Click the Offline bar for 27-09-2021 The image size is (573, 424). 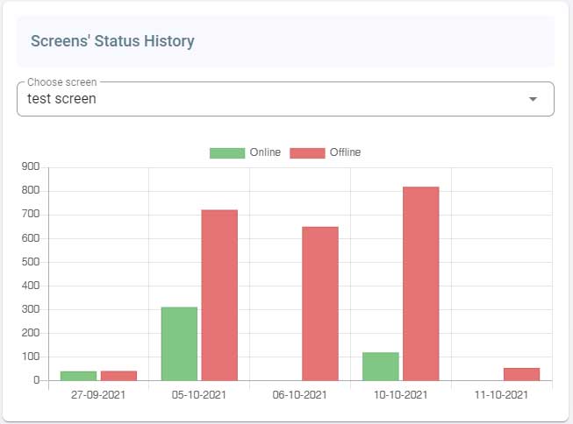(118, 375)
